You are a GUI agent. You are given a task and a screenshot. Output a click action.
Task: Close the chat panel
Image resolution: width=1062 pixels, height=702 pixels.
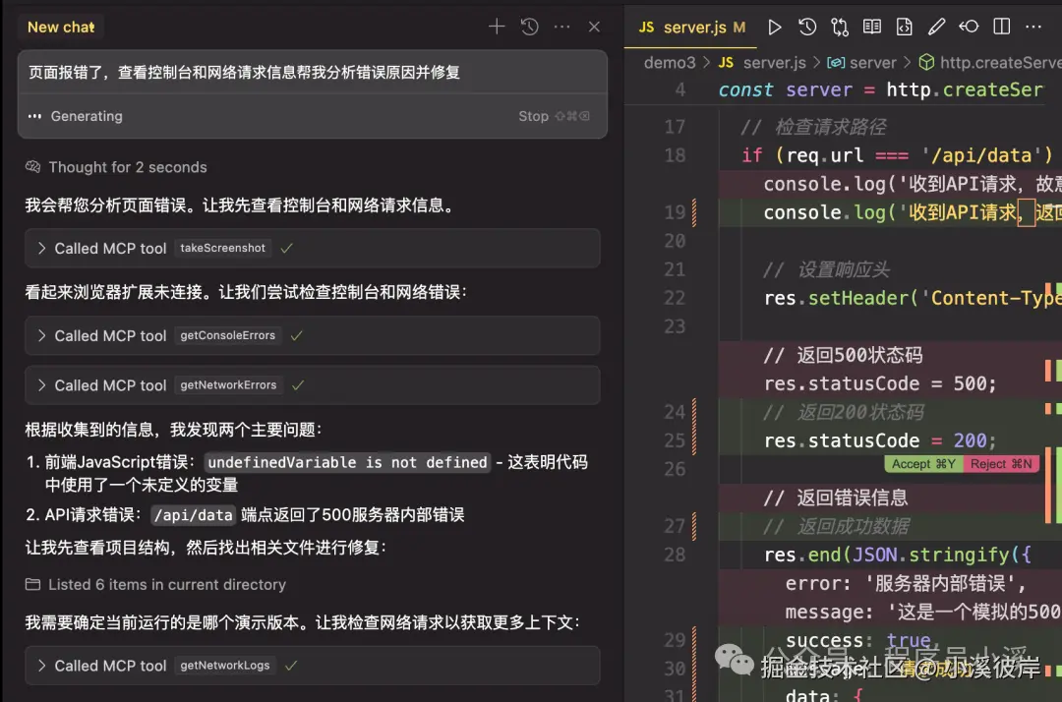click(x=594, y=27)
